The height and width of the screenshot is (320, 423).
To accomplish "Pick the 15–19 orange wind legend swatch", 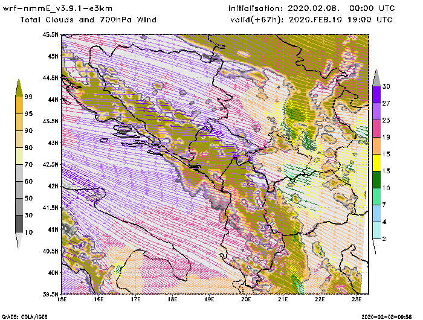I will (376, 146).
